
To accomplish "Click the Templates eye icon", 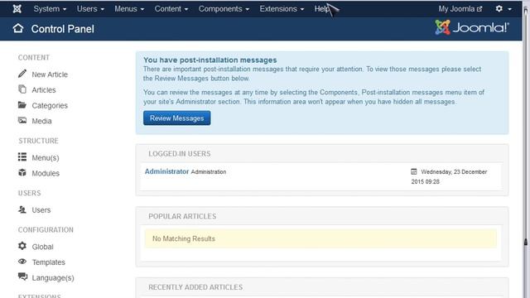I will [22, 262].
